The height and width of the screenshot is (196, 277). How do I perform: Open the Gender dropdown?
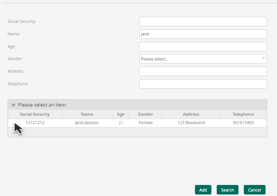click(203, 59)
